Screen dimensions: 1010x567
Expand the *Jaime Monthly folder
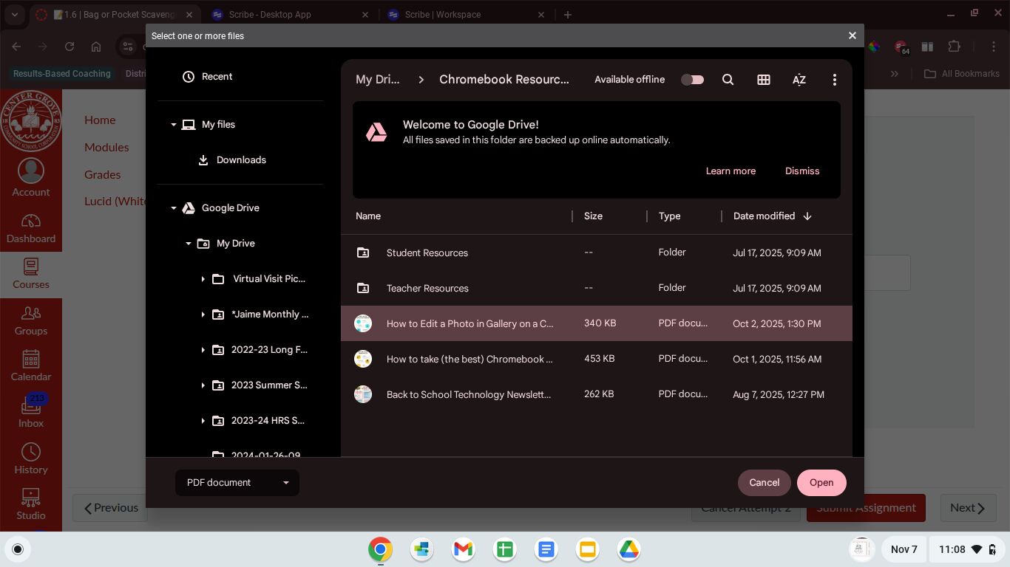[x=203, y=315]
